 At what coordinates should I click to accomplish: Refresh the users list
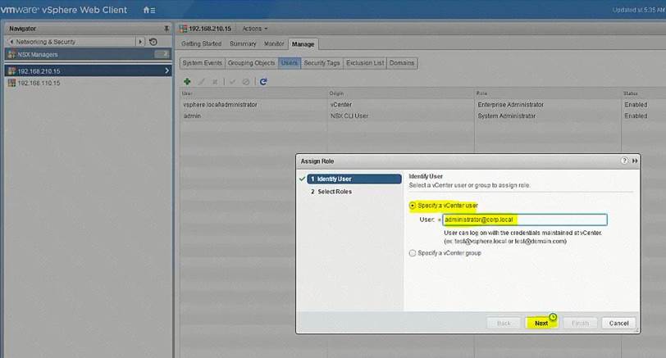click(262, 81)
